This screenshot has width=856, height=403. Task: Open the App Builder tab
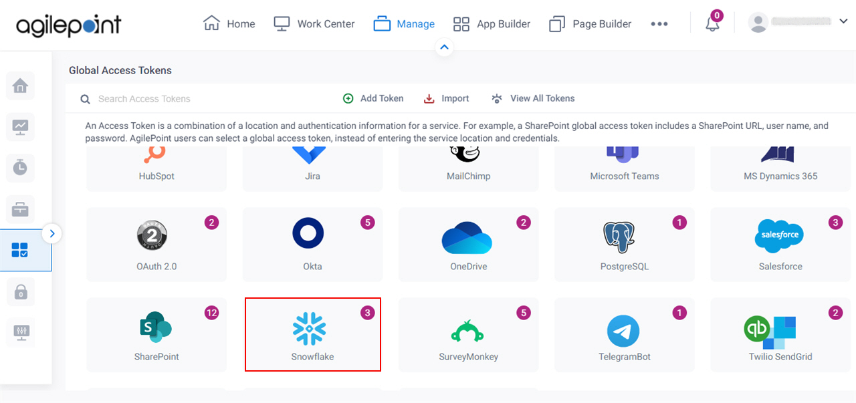tap(492, 24)
